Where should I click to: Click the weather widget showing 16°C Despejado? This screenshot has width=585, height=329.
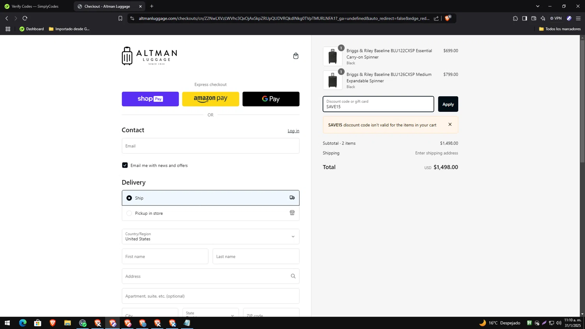click(x=500, y=323)
